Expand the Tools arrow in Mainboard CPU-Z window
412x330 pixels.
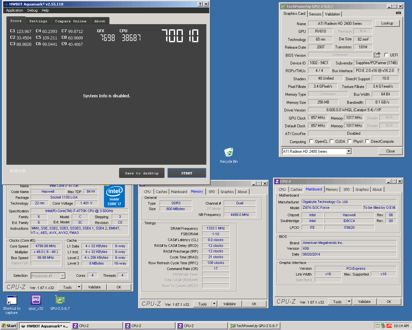349,302
